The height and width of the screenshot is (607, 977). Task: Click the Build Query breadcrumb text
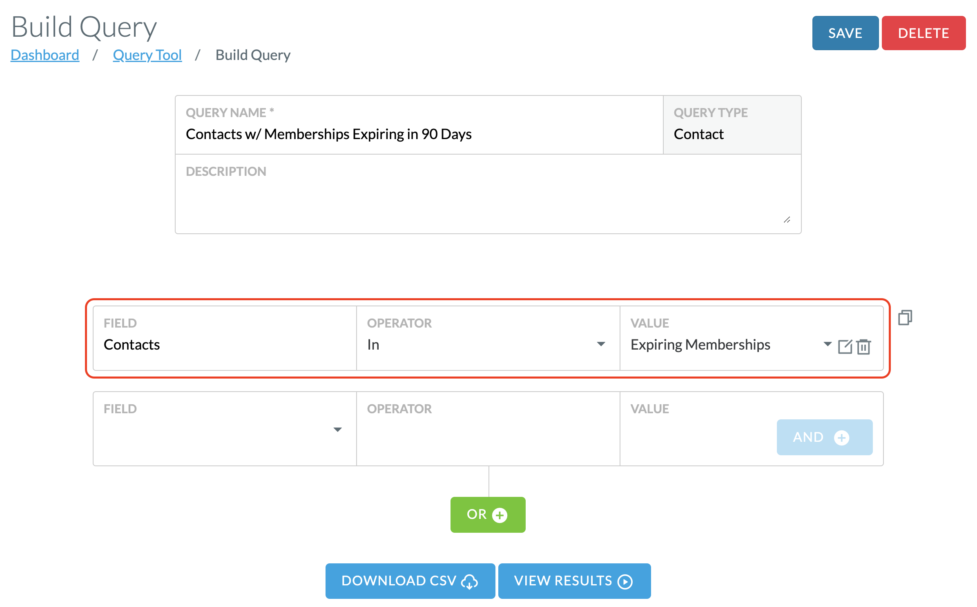click(253, 55)
